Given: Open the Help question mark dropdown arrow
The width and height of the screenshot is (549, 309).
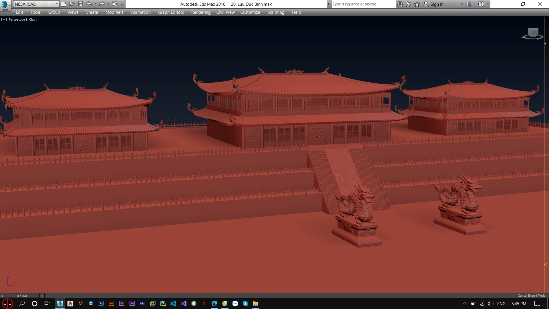Looking at the screenshot, I should click(x=488, y=4).
